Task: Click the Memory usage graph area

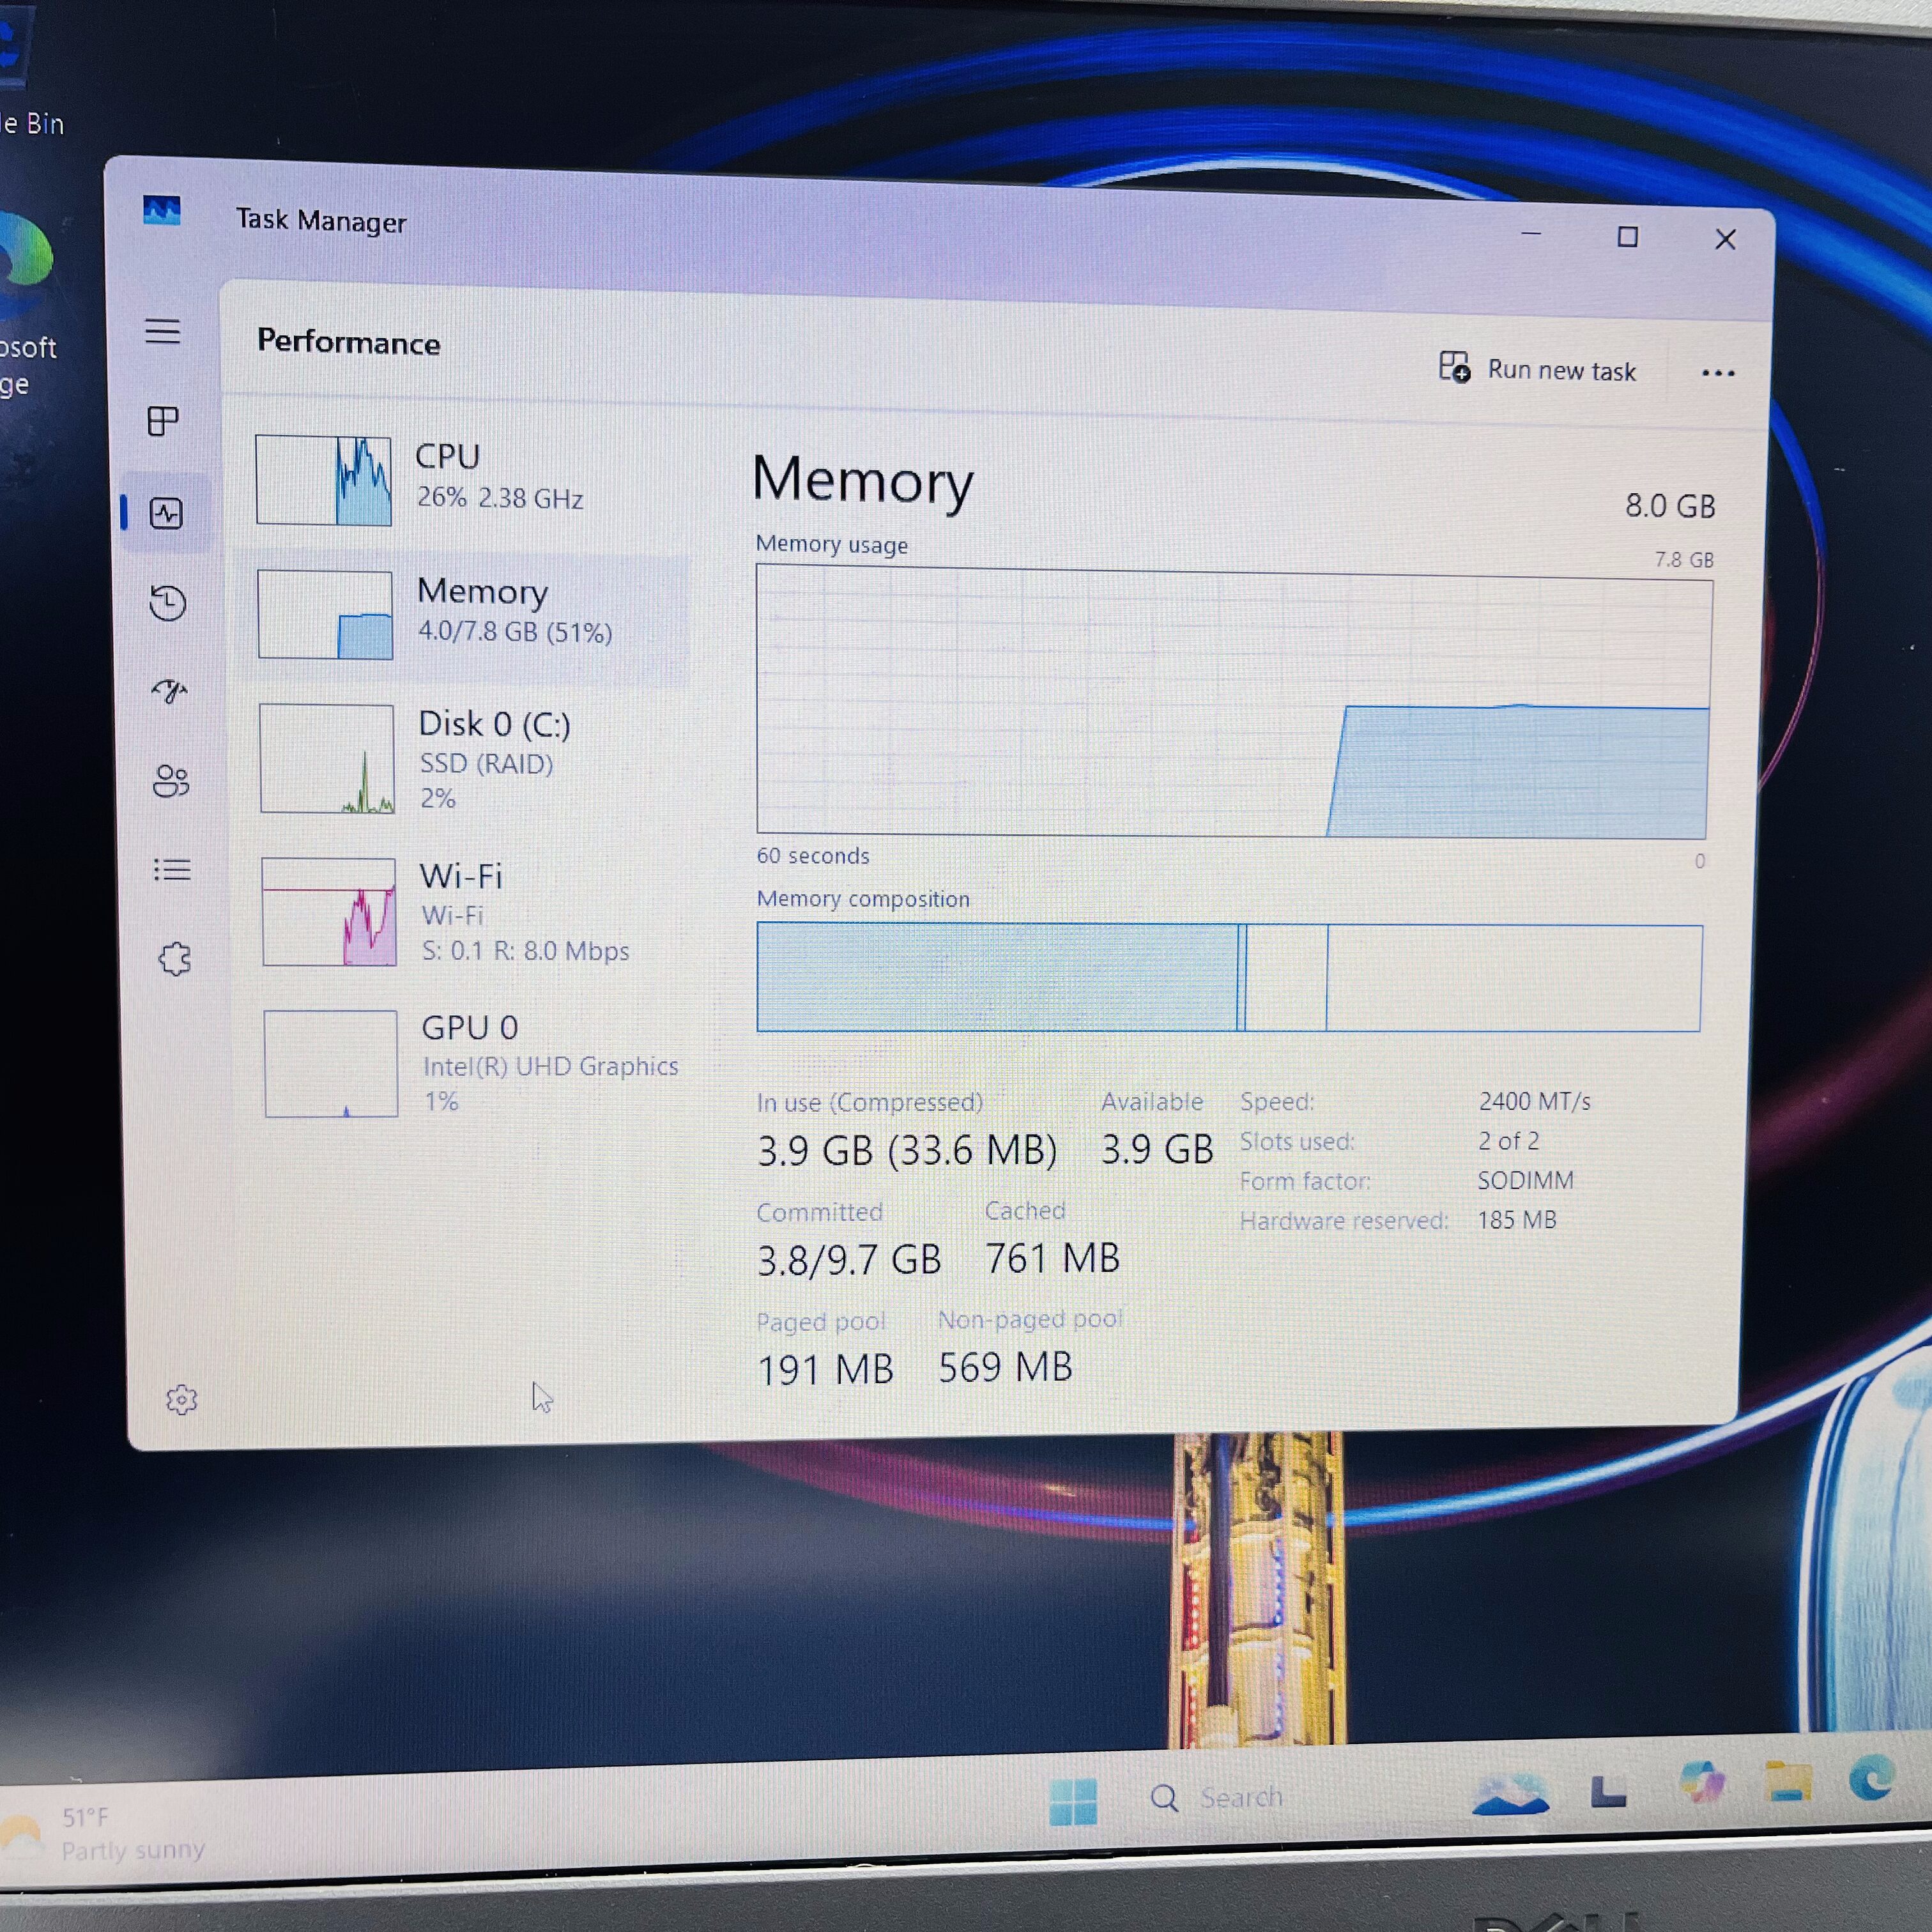Action: click(1234, 703)
